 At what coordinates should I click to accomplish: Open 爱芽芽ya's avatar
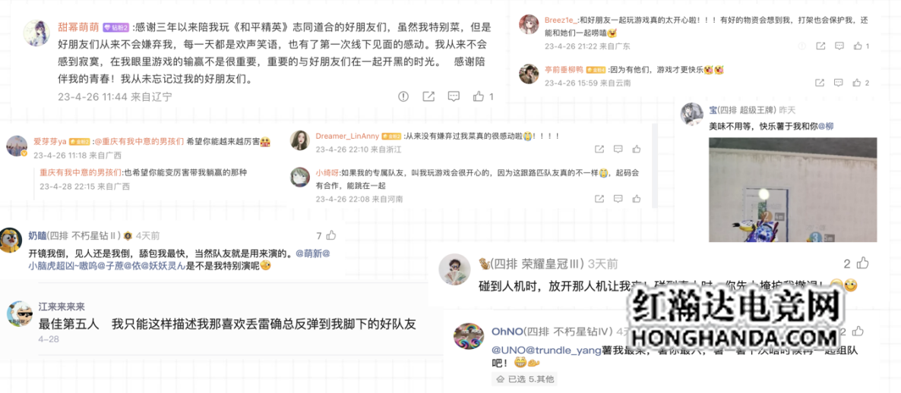point(17,146)
